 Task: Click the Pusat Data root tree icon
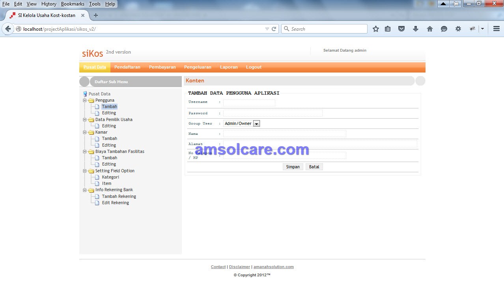85,94
